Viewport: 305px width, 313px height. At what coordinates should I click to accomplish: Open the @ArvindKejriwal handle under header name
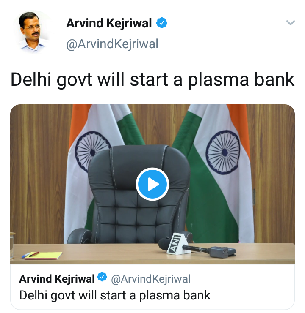coord(112,44)
